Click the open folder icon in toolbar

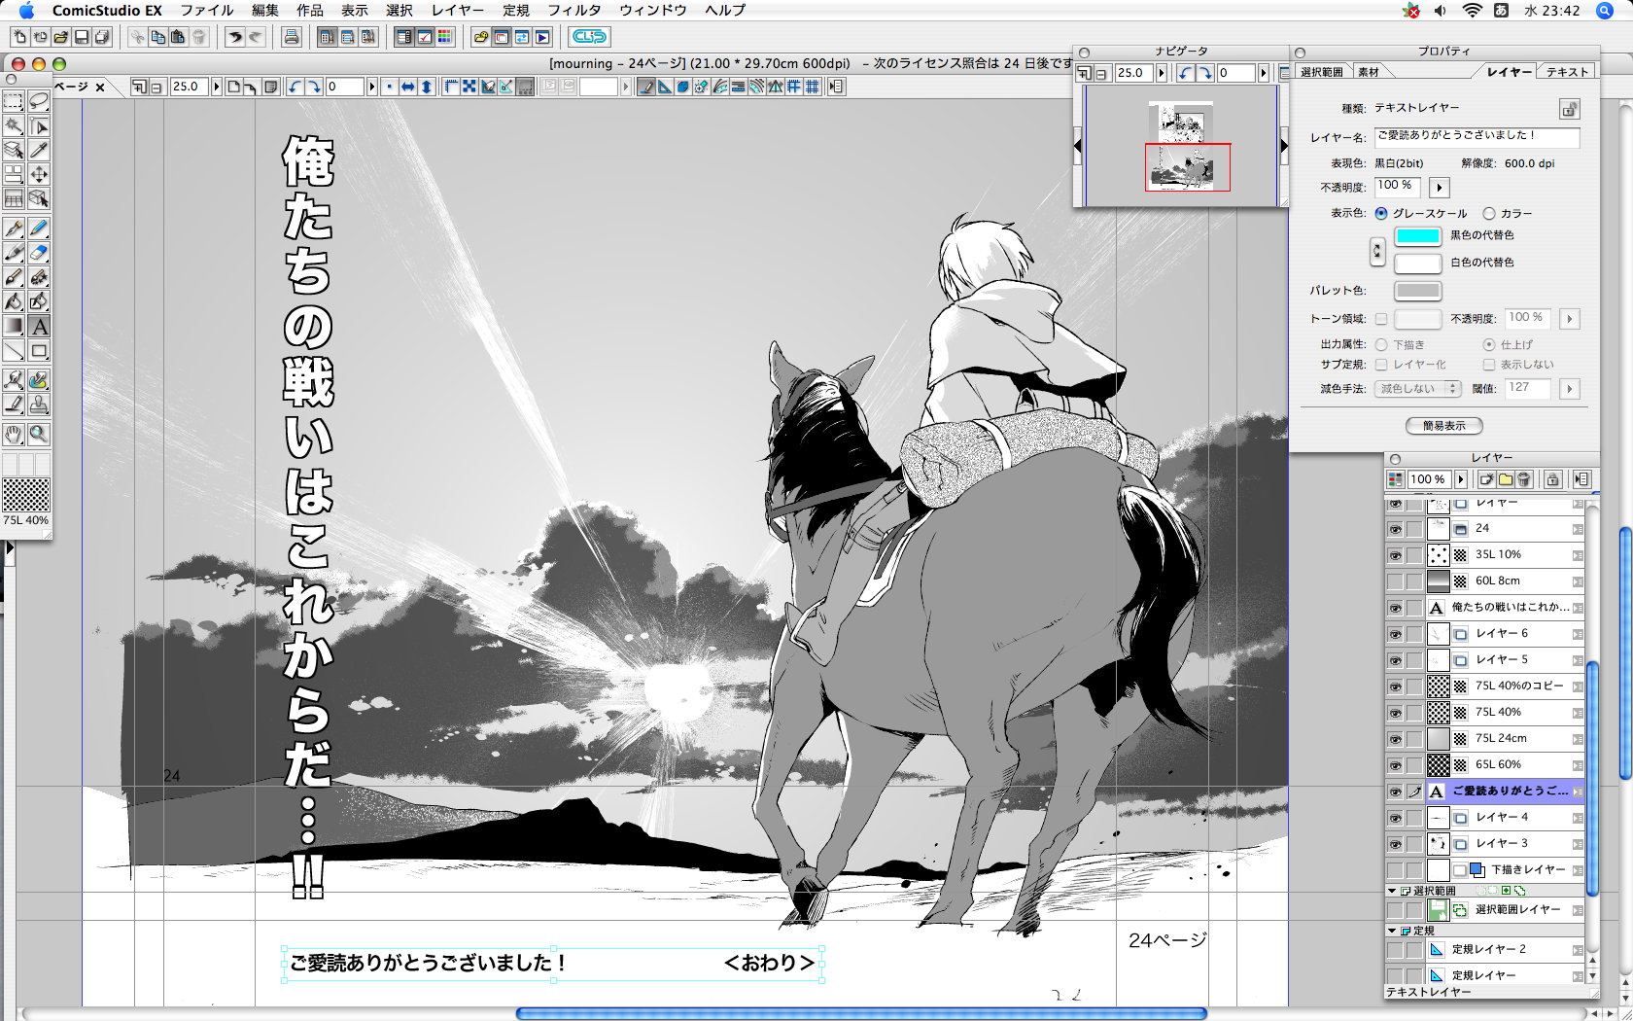point(60,37)
